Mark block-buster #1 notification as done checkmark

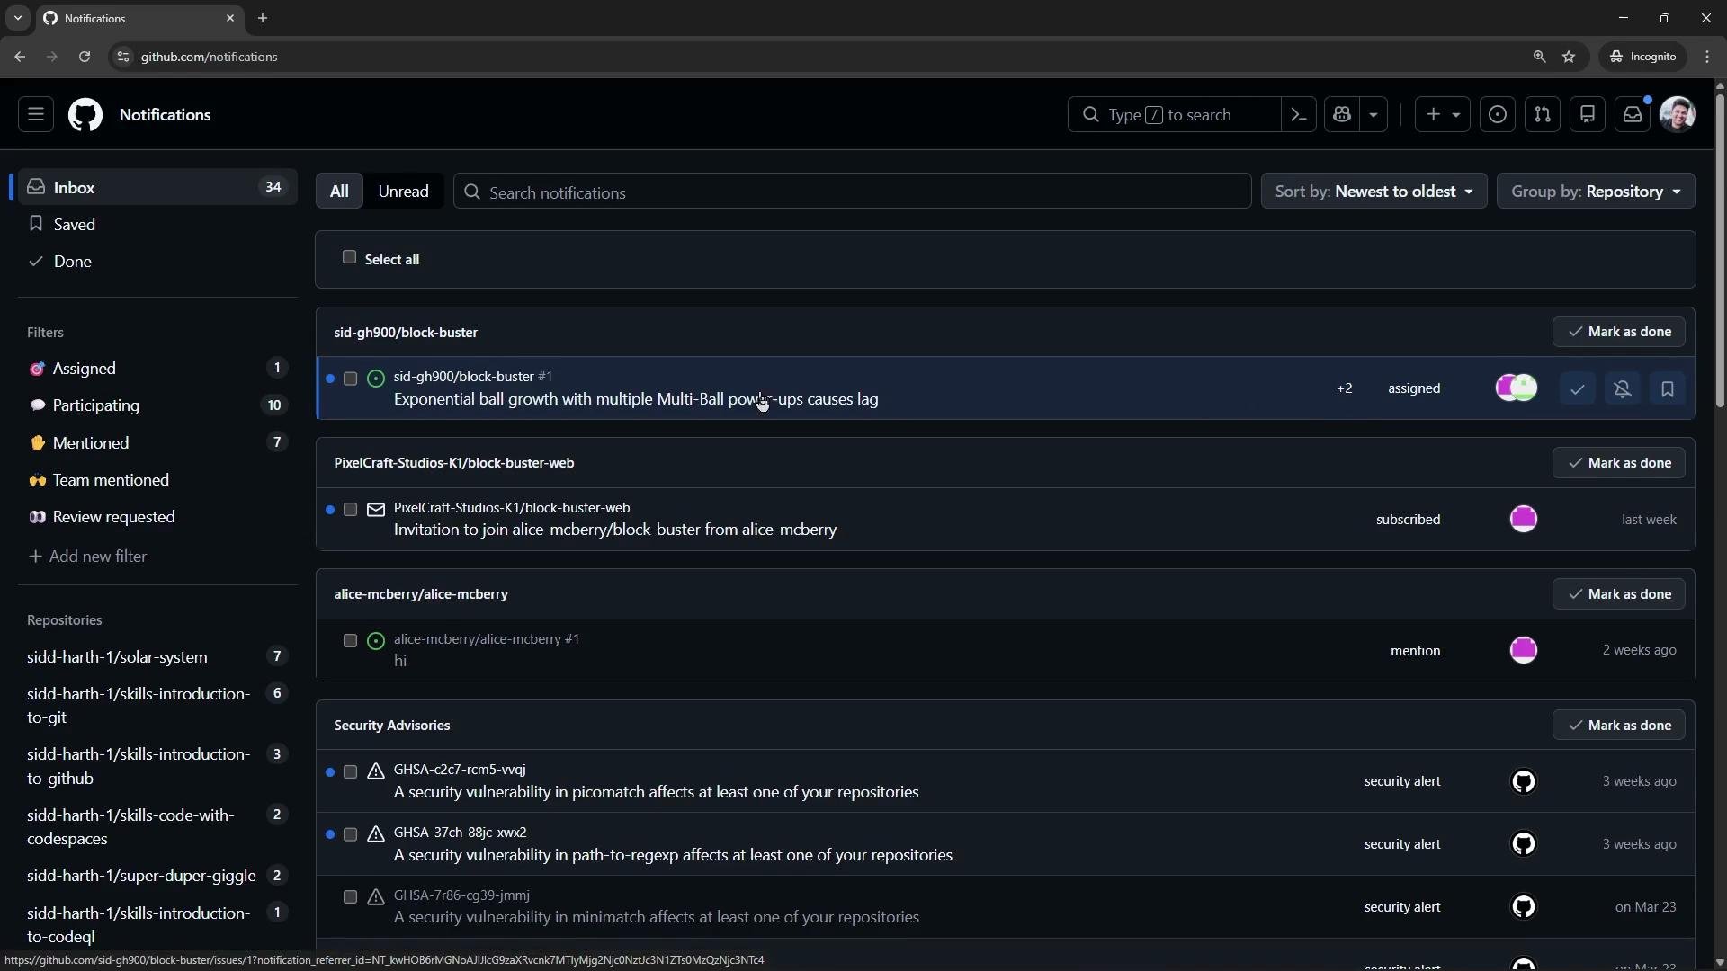pos(1578,389)
